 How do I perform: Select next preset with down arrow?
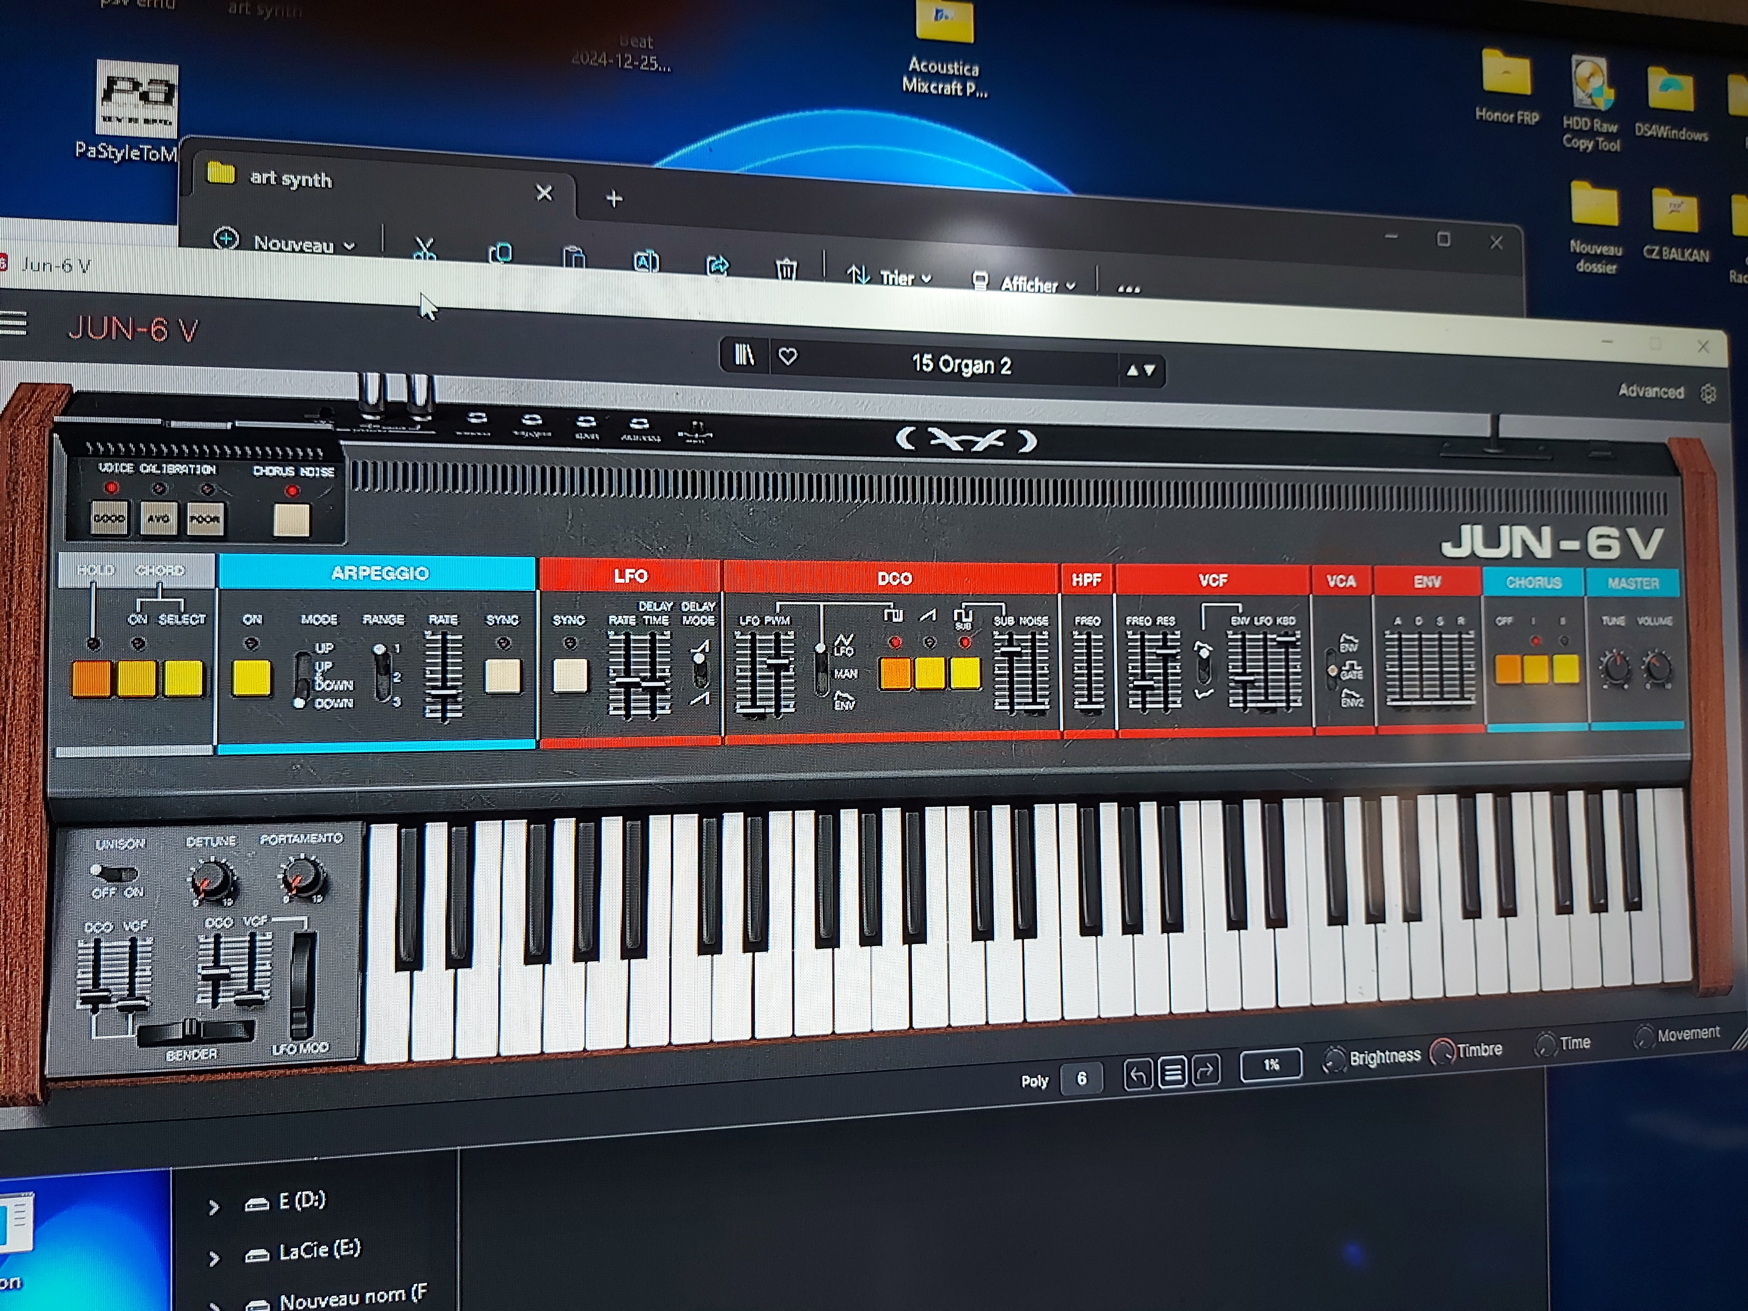pos(1150,370)
